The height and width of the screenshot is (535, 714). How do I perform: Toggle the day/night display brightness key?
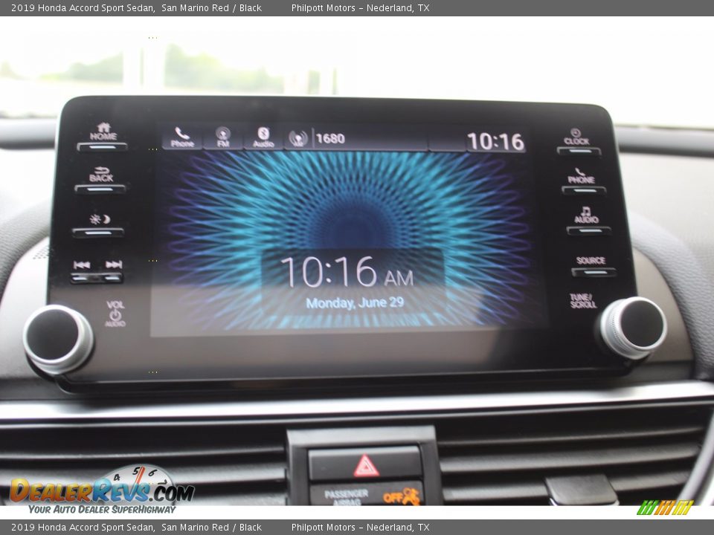(x=98, y=225)
